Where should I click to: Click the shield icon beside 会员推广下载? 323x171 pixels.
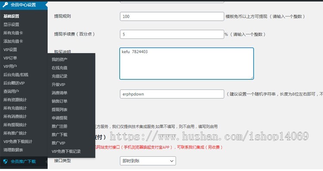[5, 161]
